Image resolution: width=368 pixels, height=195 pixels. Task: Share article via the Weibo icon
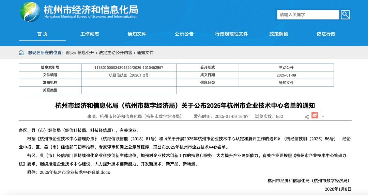coord(315,116)
